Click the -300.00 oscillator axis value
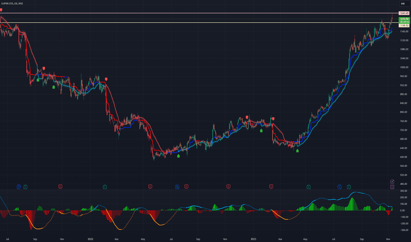The height and width of the screenshot is (242, 411). [x=404, y=230]
